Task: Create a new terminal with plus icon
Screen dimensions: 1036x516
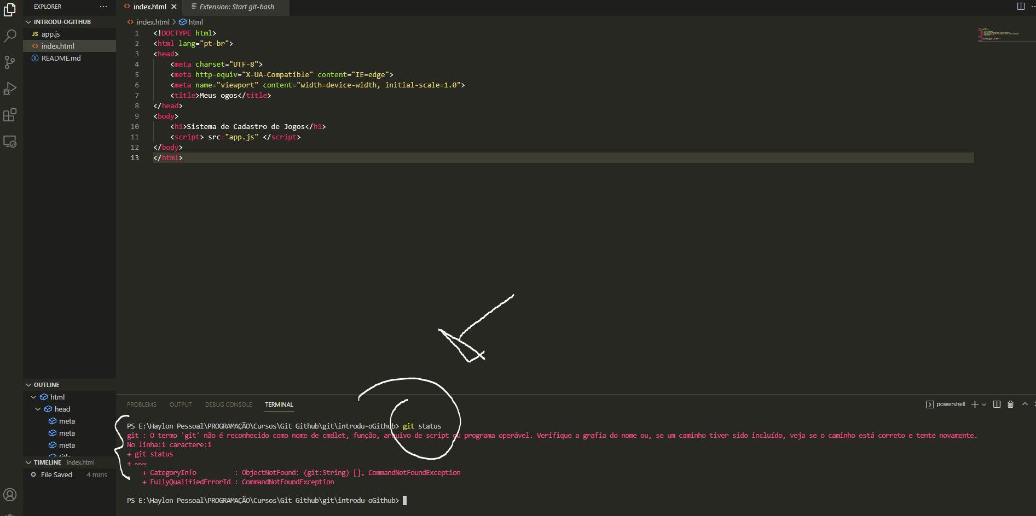Action: (x=975, y=404)
